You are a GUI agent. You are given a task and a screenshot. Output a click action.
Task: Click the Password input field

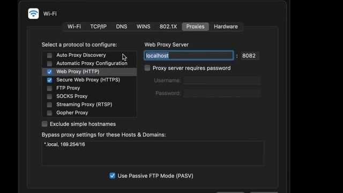coord(222,93)
